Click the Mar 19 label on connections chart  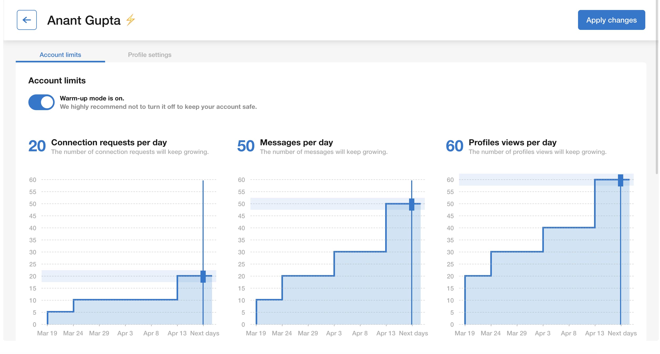click(x=47, y=333)
